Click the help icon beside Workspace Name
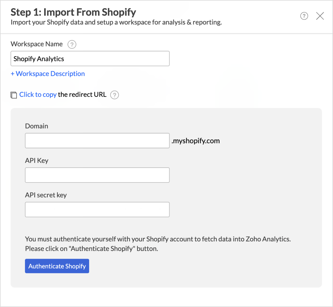Screen dimensions: 333x307 click(x=72, y=44)
